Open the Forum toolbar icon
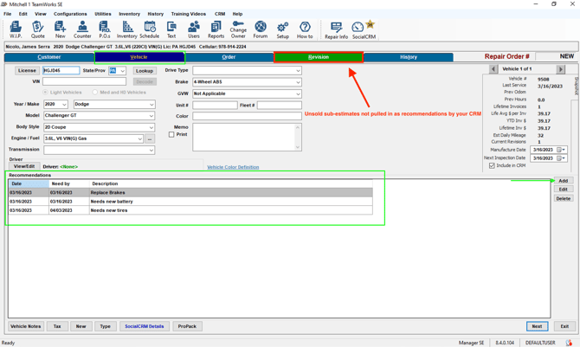Viewport: 580px width, 347px height. (261, 29)
